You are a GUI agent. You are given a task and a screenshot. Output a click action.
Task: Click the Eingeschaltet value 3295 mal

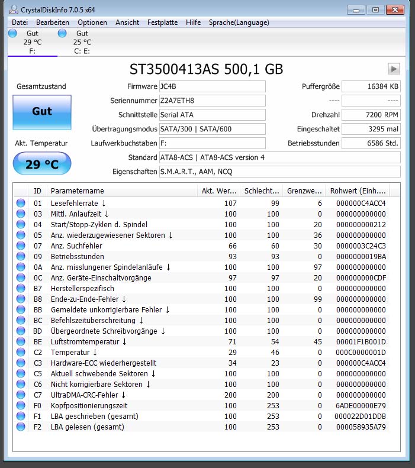pos(371,129)
